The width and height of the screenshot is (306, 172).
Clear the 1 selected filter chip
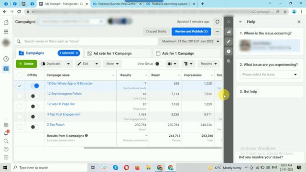[x=77, y=53]
